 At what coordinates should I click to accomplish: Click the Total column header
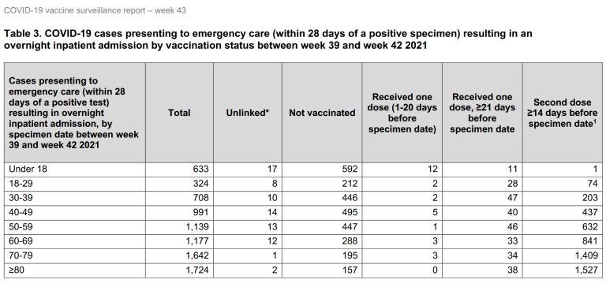pos(179,113)
